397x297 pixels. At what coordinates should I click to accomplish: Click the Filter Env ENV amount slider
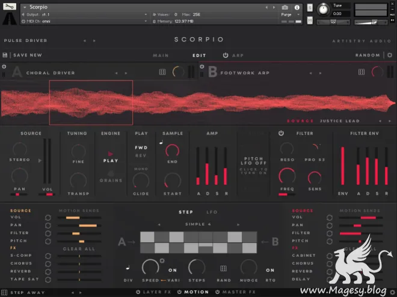pyautogui.click(x=343, y=166)
